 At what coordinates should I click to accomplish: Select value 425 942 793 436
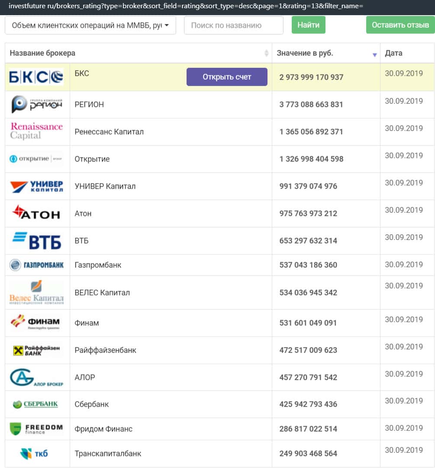[x=308, y=404]
